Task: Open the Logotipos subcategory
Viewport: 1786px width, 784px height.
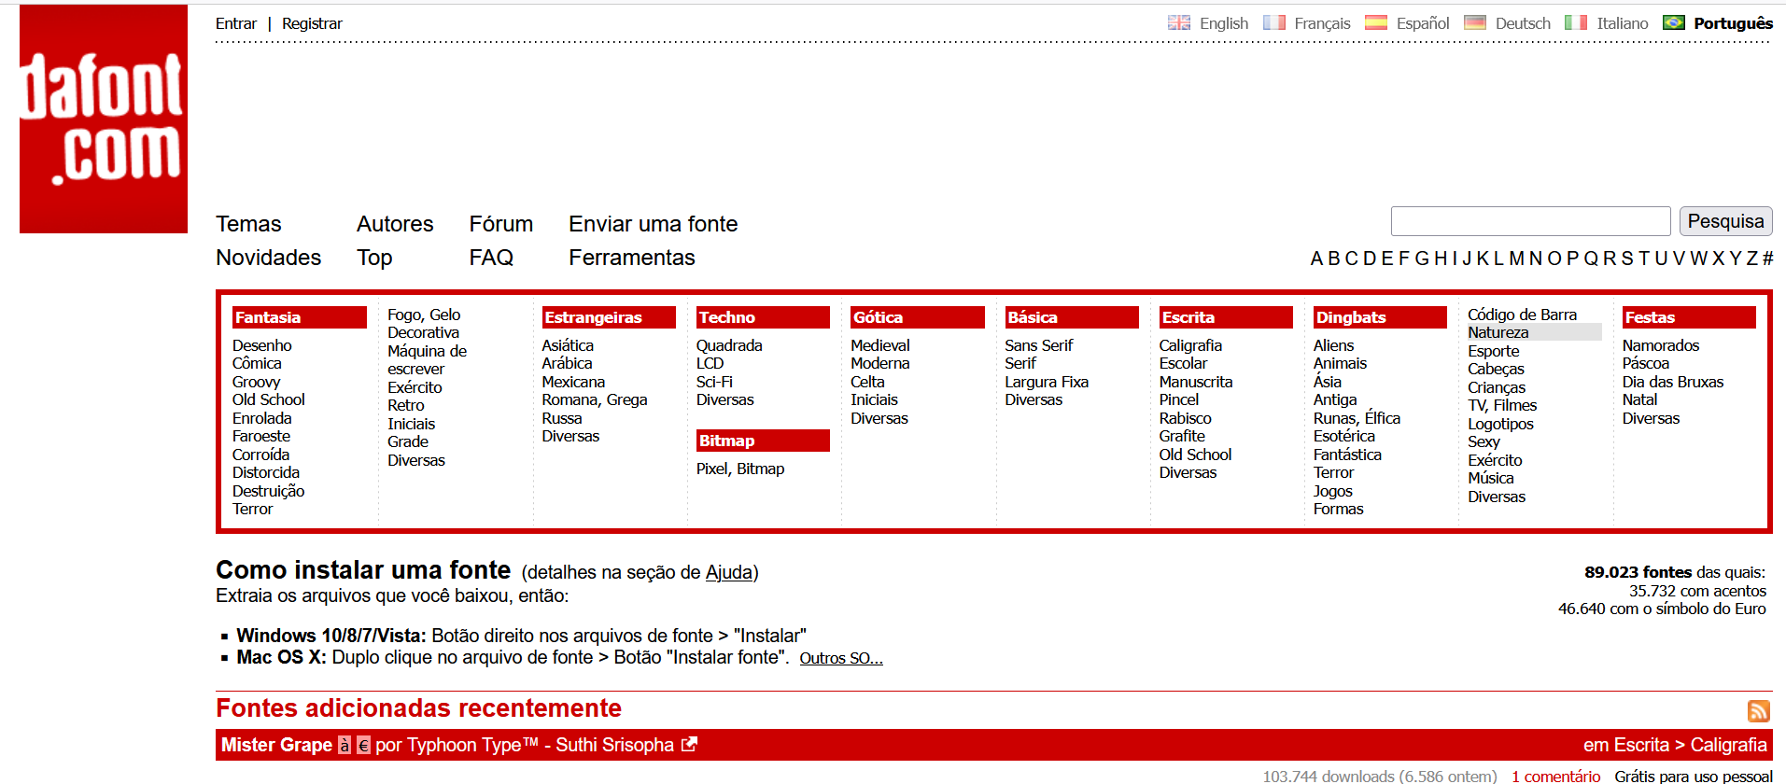Action: click(1500, 424)
